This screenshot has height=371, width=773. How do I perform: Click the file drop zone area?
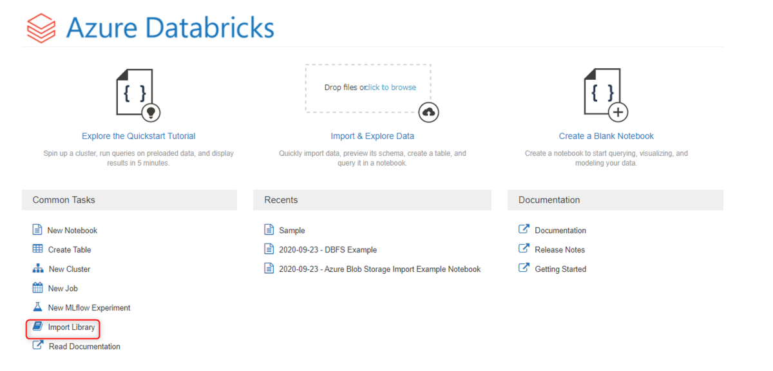[368, 88]
